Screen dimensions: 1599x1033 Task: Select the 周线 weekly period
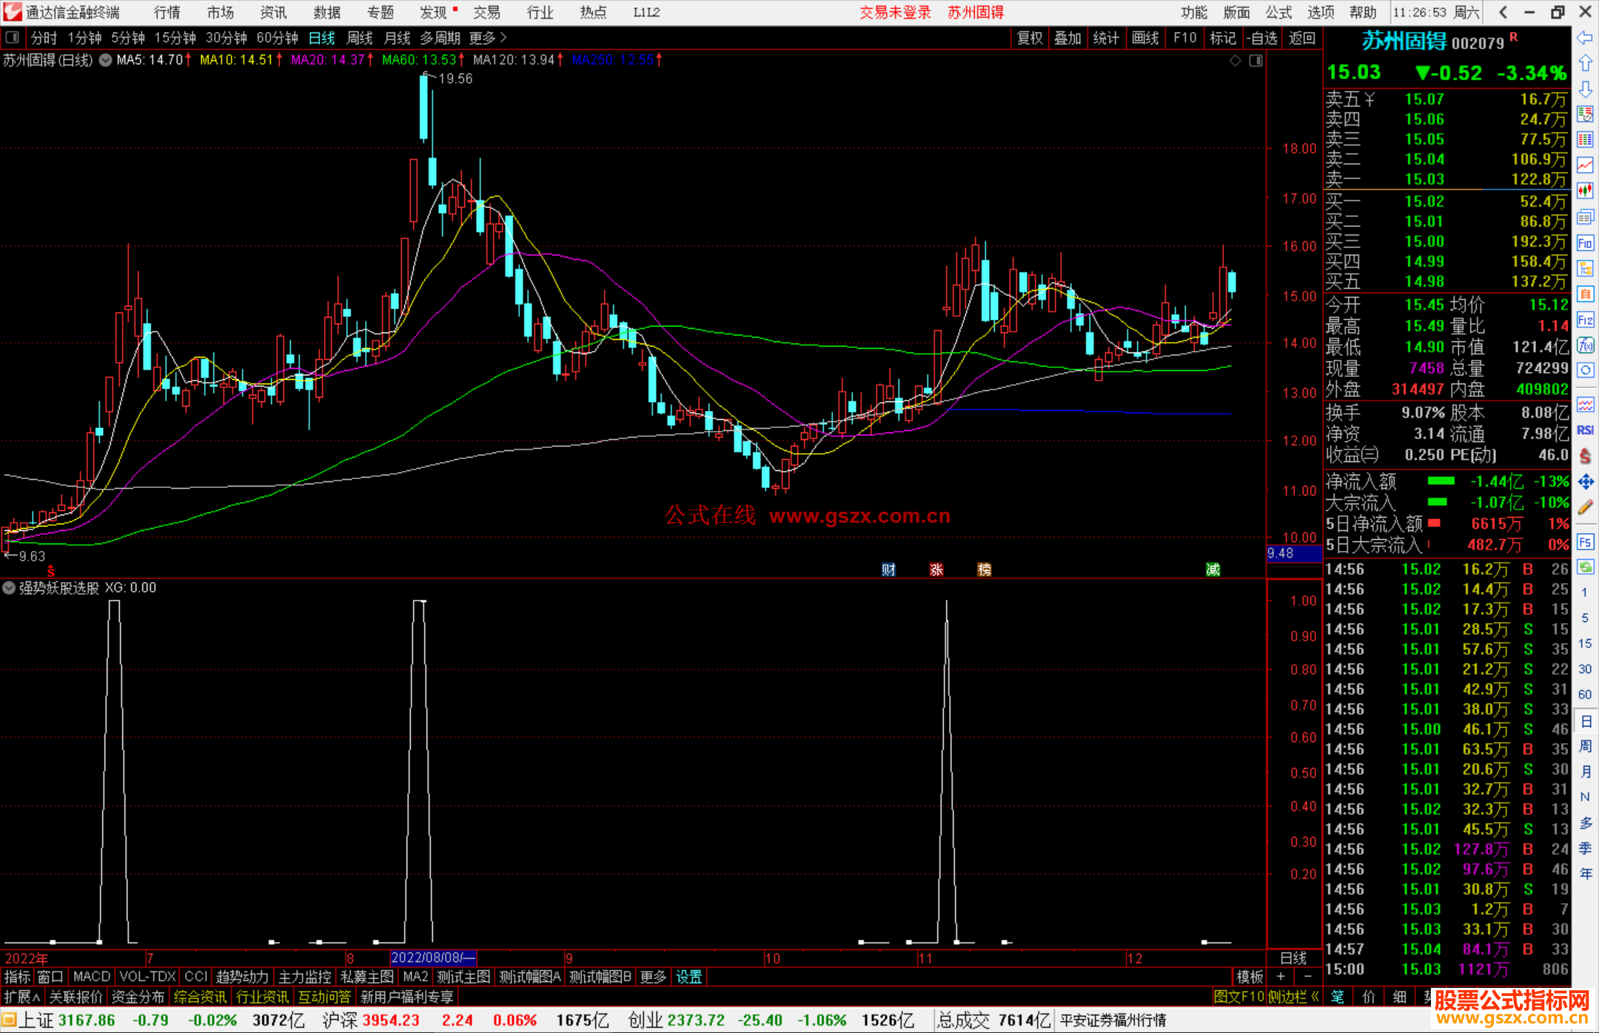click(360, 38)
